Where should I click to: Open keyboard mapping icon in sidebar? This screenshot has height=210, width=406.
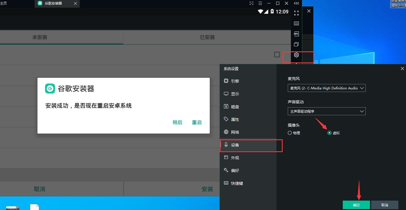coord(296,24)
